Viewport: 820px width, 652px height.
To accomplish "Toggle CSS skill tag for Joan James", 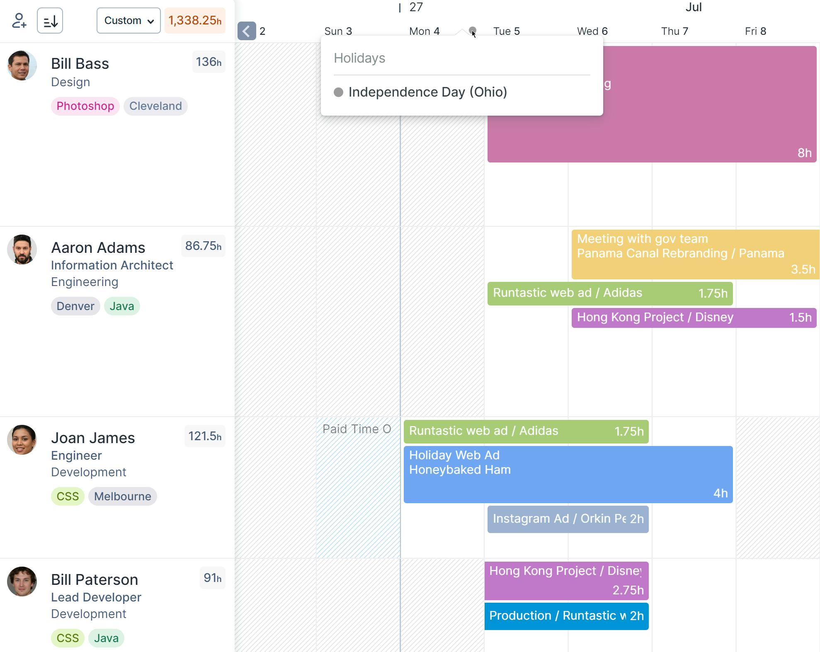I will [67, 496].
